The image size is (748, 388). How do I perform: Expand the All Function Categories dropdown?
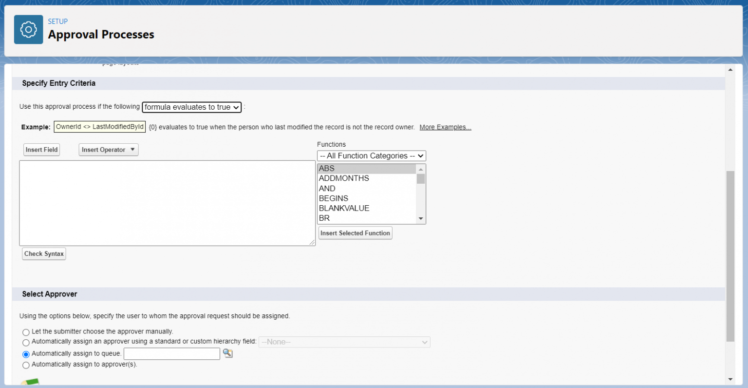(x=371, y=156)
